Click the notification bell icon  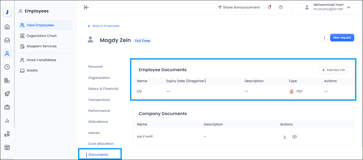[269, 7]
